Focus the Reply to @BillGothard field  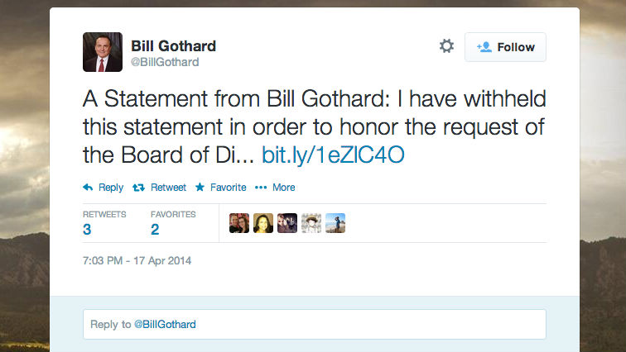314,324
